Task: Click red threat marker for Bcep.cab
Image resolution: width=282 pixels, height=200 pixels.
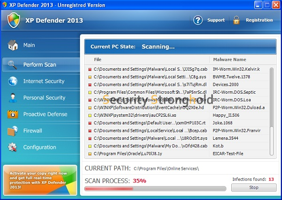Action: coord(90,131)
